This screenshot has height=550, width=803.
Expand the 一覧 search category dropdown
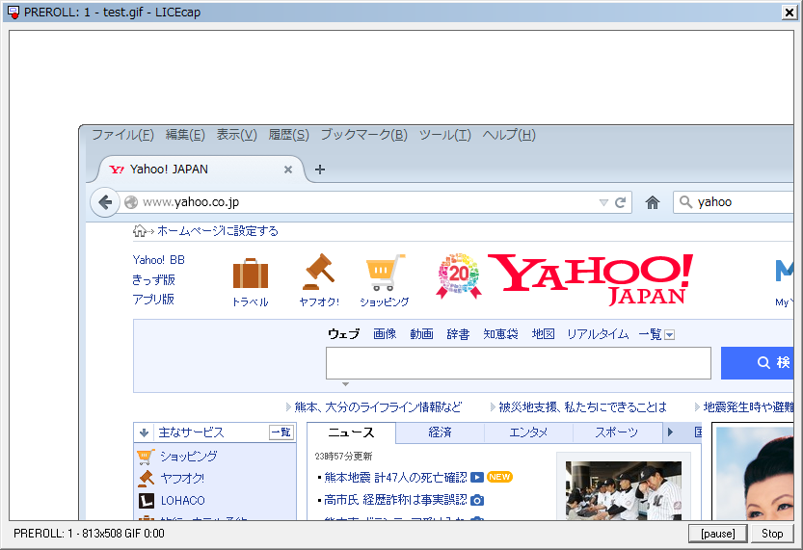(x=669, y=335)
